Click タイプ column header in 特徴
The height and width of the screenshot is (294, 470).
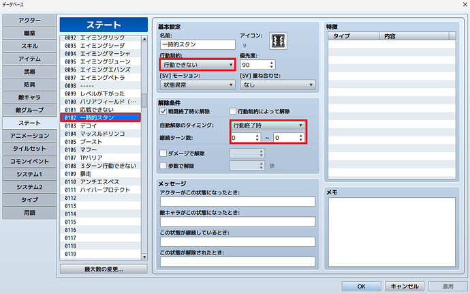[354, 36]
